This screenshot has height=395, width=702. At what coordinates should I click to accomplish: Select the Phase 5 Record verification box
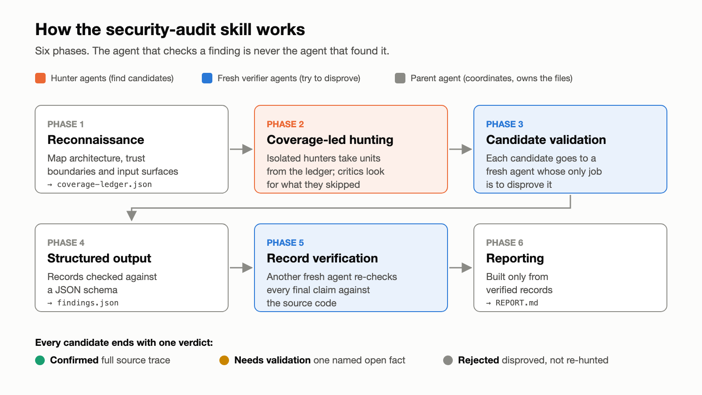351,268
